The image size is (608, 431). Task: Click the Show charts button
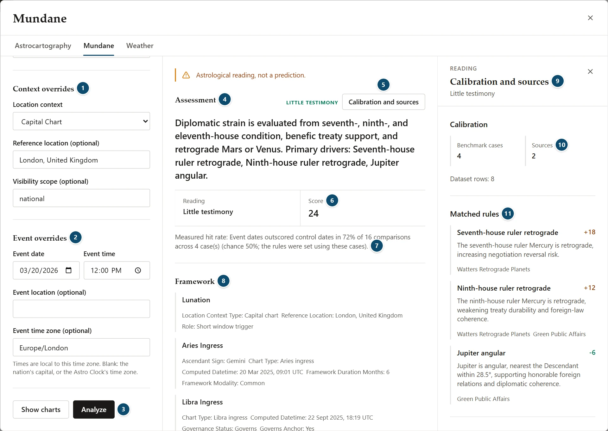pos(41,409)
